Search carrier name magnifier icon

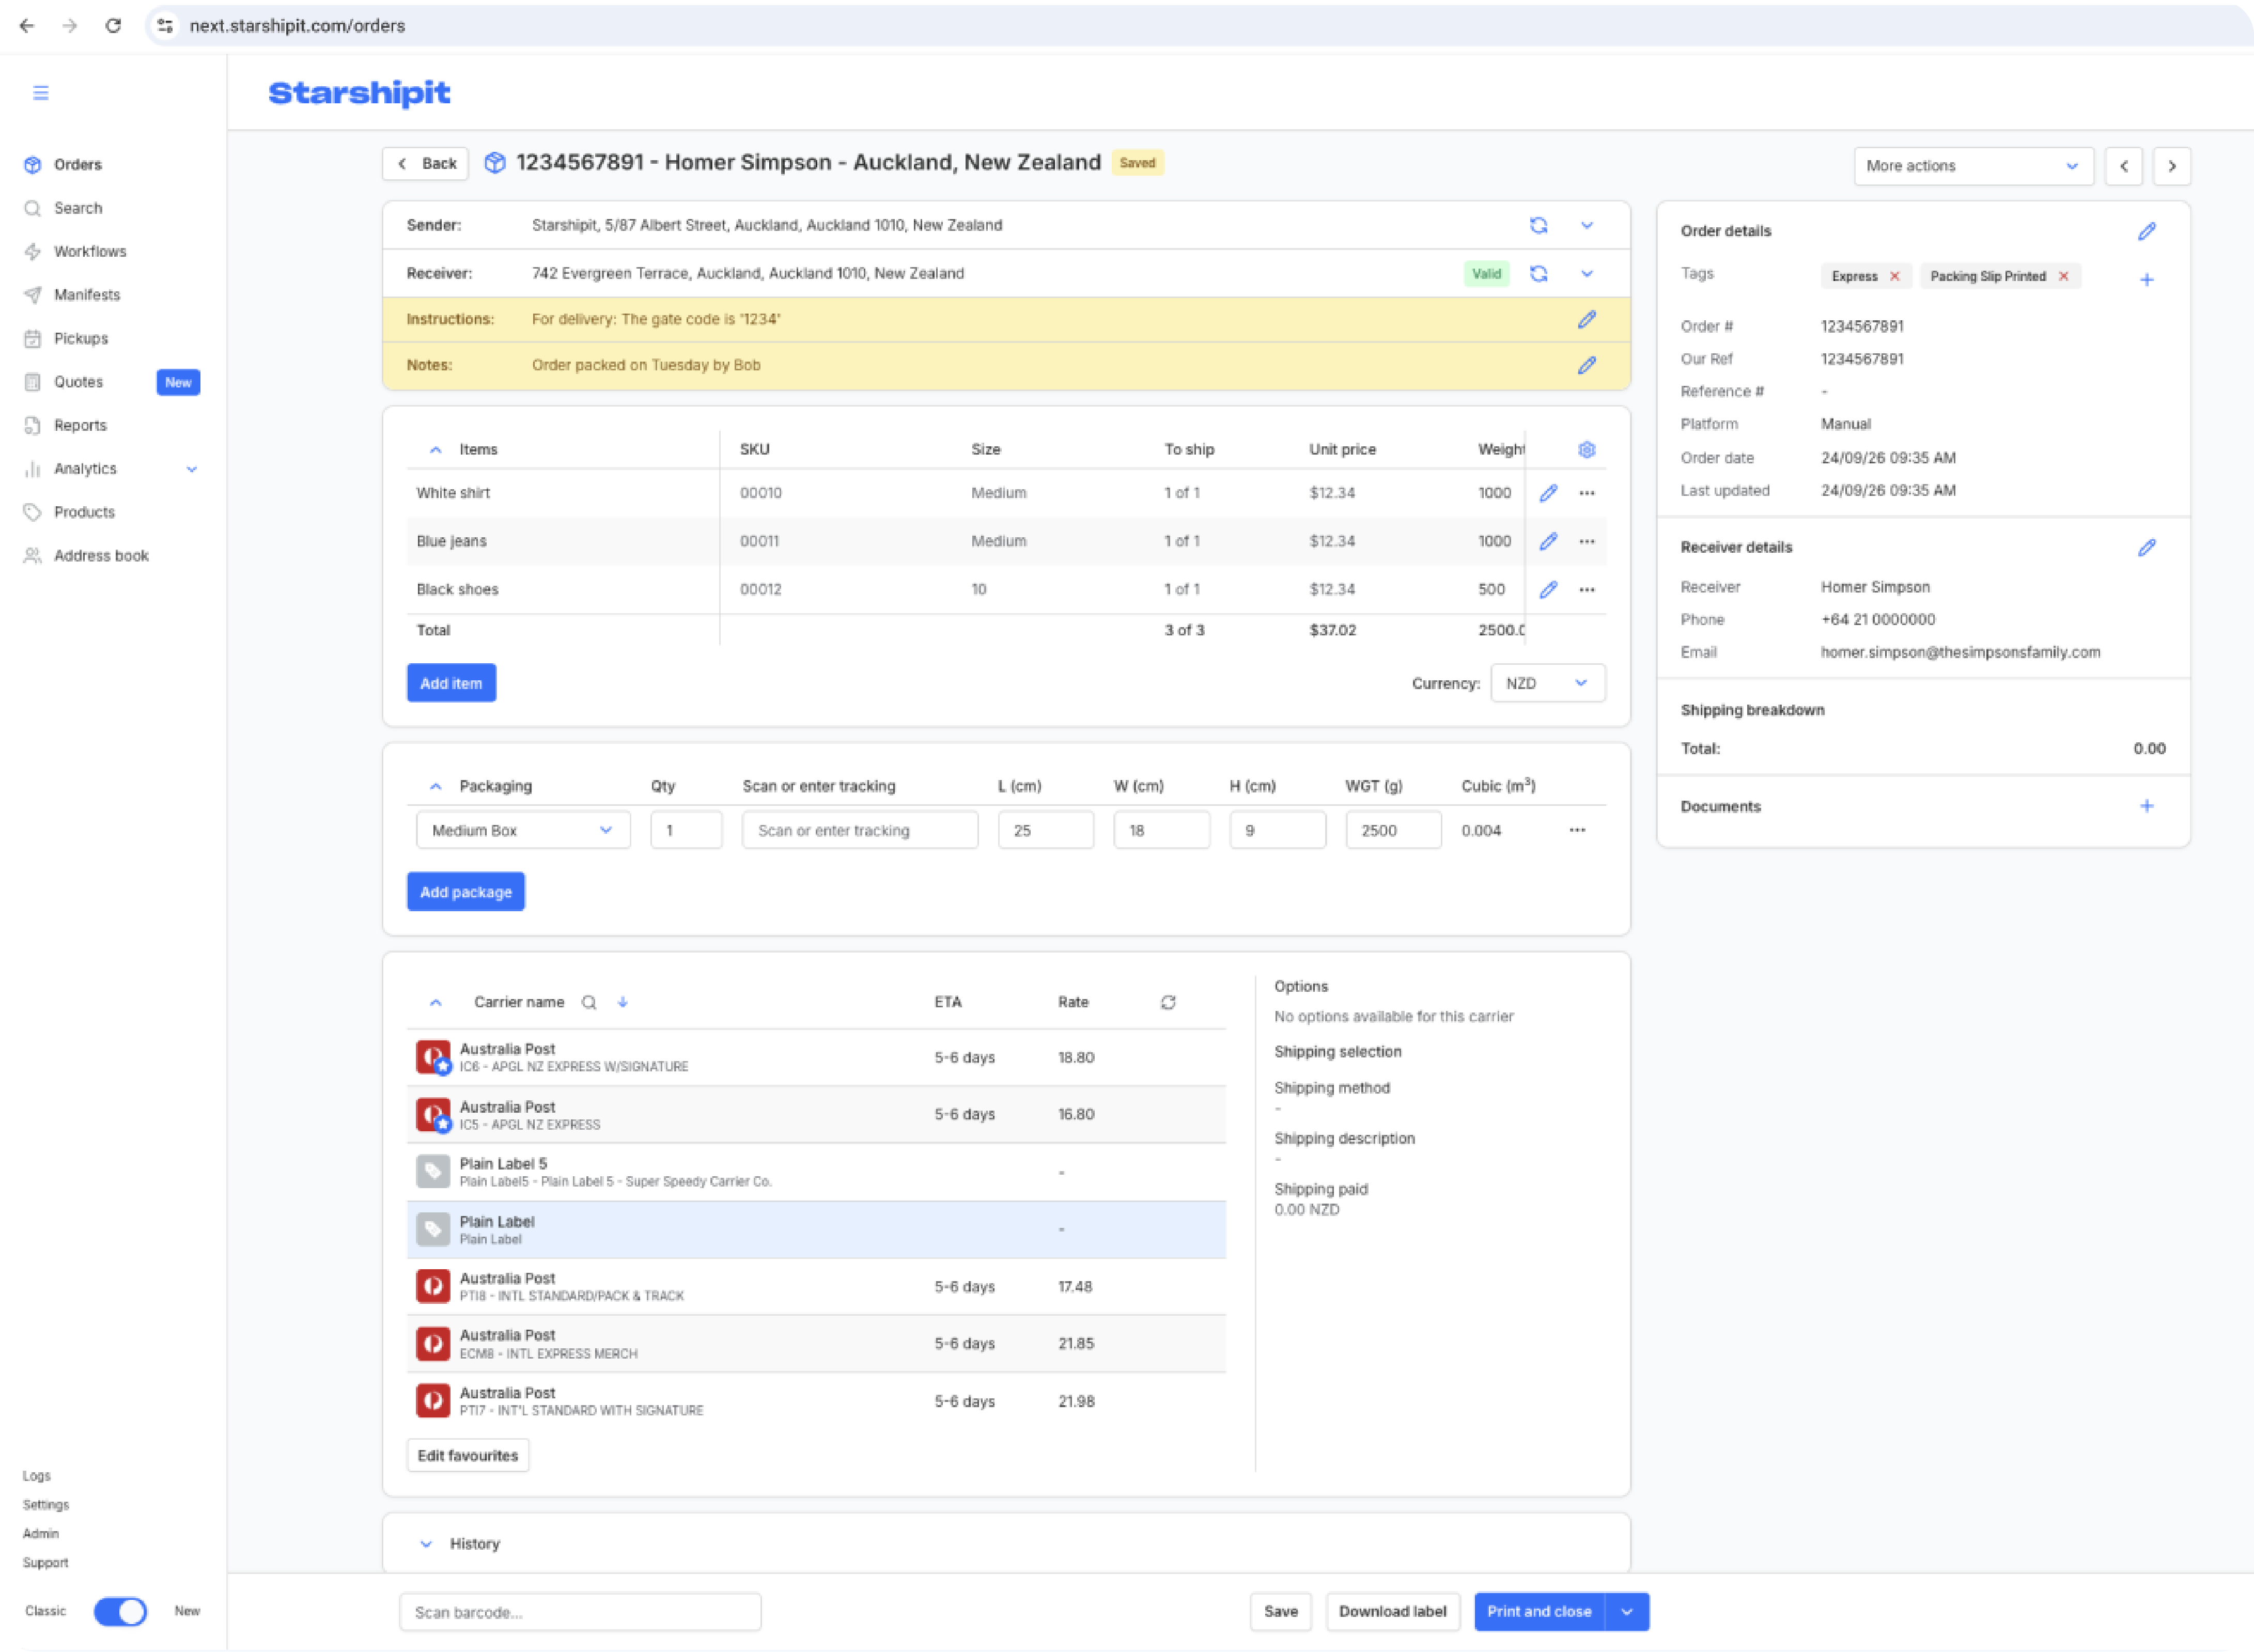tap(589, 1002)
